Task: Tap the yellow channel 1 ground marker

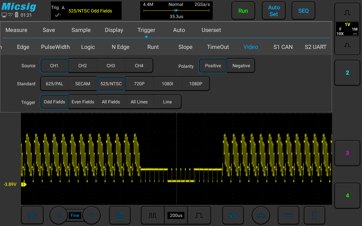Action: (24, 184)
